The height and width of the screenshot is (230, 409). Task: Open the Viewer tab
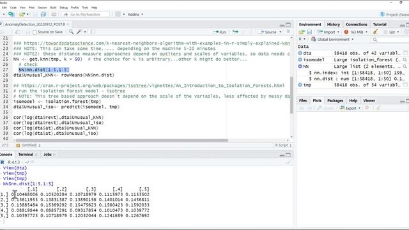369,100
